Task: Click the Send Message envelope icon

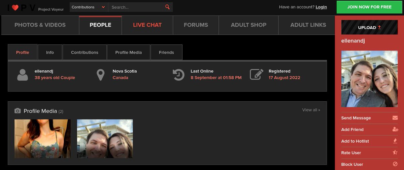Action: 395,118
